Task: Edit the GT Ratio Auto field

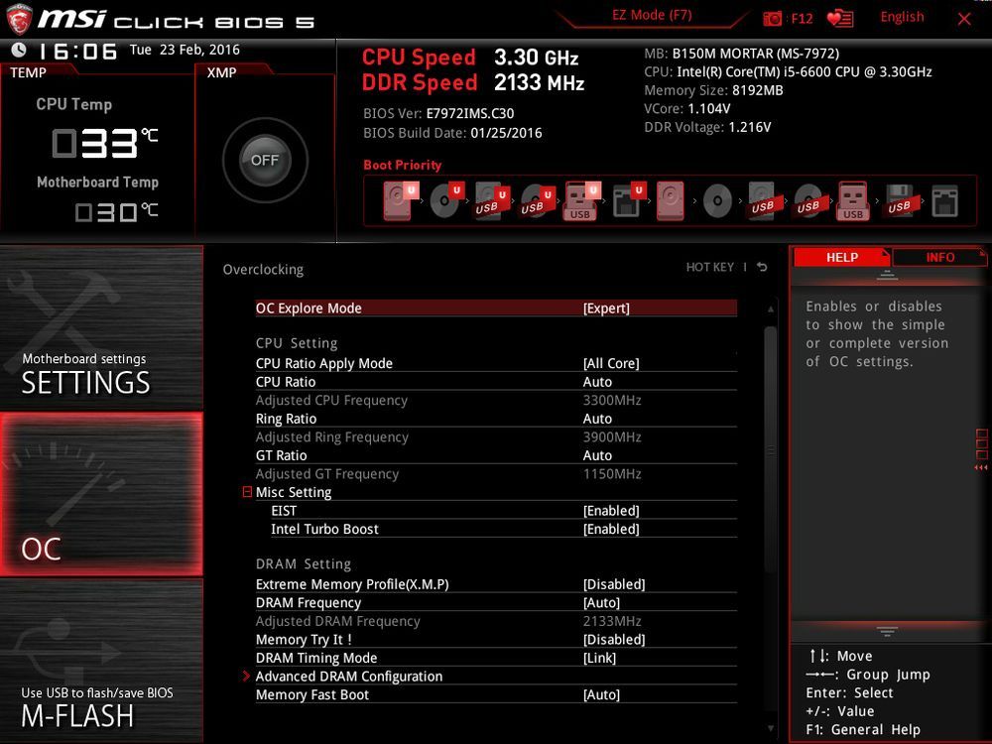Action: (x=597, y=455)
